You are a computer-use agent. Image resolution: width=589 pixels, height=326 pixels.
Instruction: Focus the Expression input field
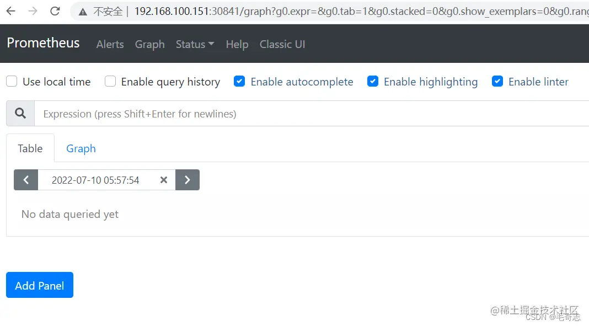coord(312,114)
